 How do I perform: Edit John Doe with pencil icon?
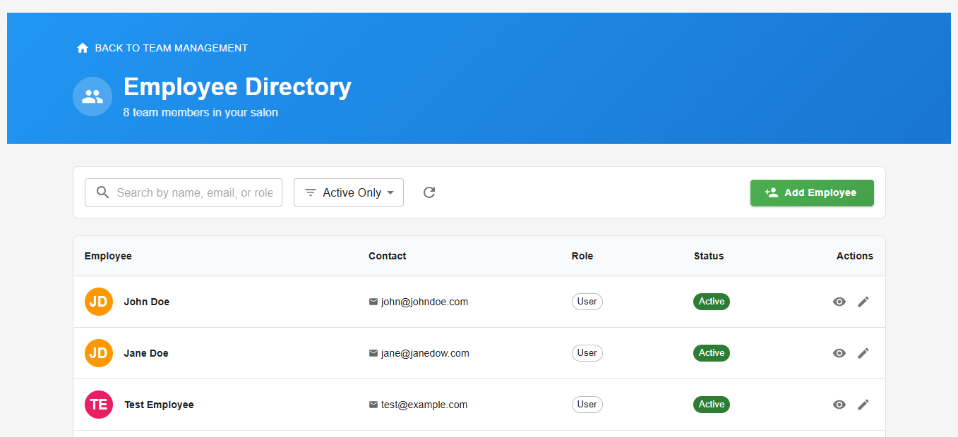point(863,302)
